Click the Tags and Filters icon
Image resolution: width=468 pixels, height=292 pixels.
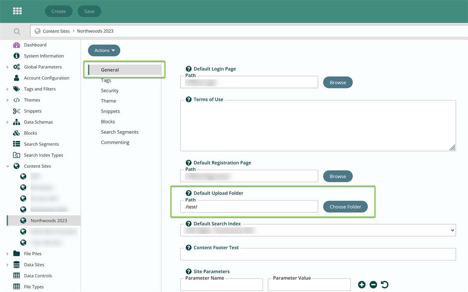pos(16,89)
